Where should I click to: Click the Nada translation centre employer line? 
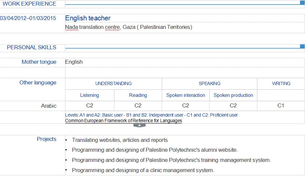(129, 27)
